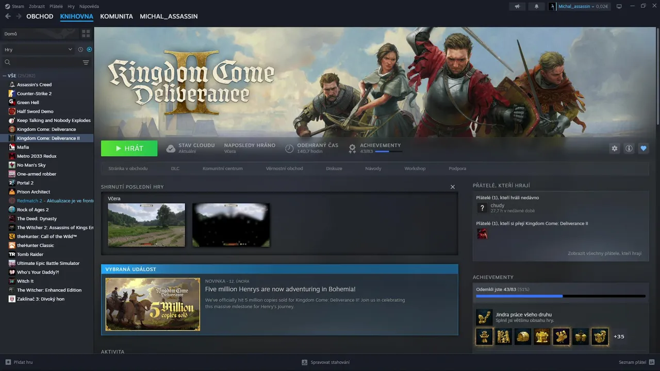
Task: Open the dark screenshot thumbnail
Action: tap(231, 225)
